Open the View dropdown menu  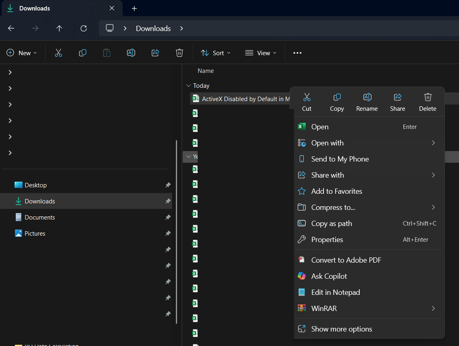coord(261,53)
